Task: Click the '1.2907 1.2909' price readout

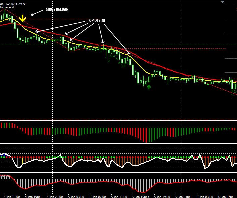Action: point(15,4)
